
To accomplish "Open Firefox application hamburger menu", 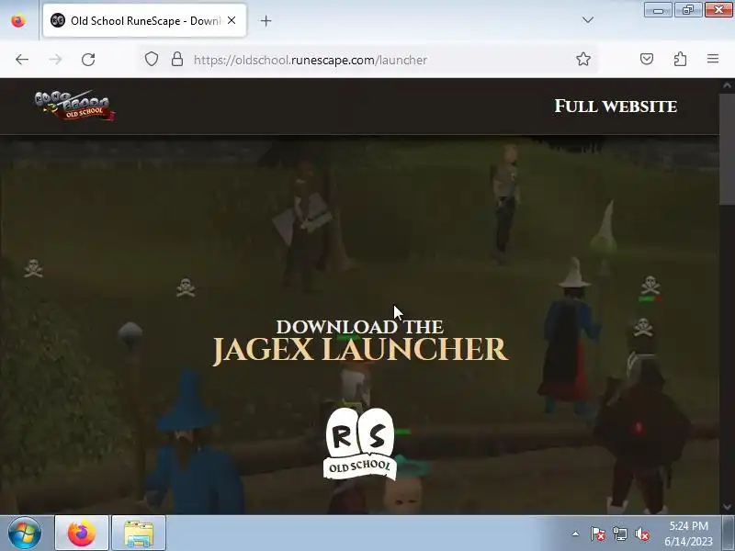I will point(713,59).
